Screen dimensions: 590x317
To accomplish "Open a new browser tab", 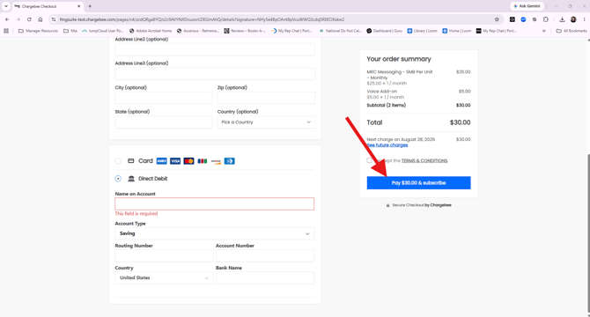I will 90,6.
